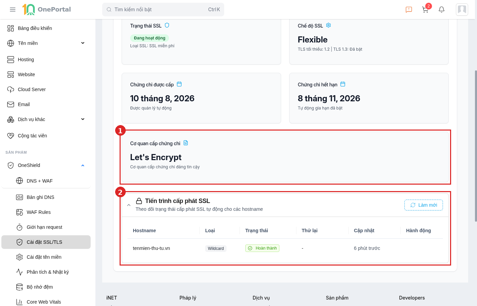Image resolution: width=477 pixels, height=306 pixels.
Task: Click the Sản phẩm footer heading
Action: (x=337, y=298)
